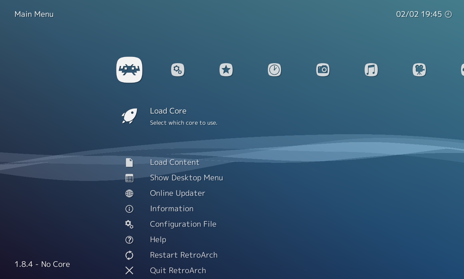Select the Images camera icon
This screenshot has width=464, height=279.
(323, 69)
